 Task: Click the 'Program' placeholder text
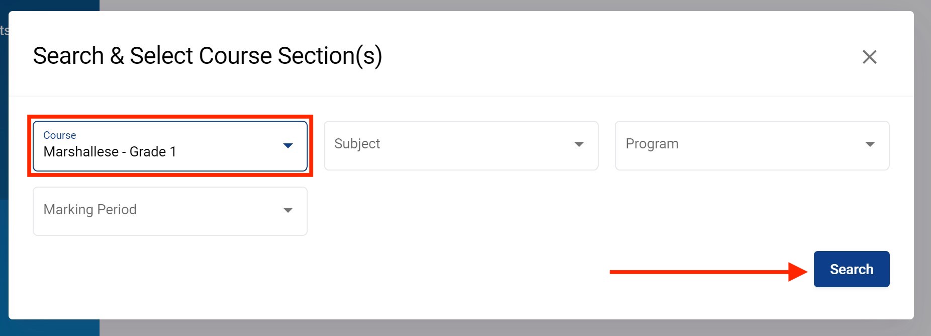[x=651, y=144]
